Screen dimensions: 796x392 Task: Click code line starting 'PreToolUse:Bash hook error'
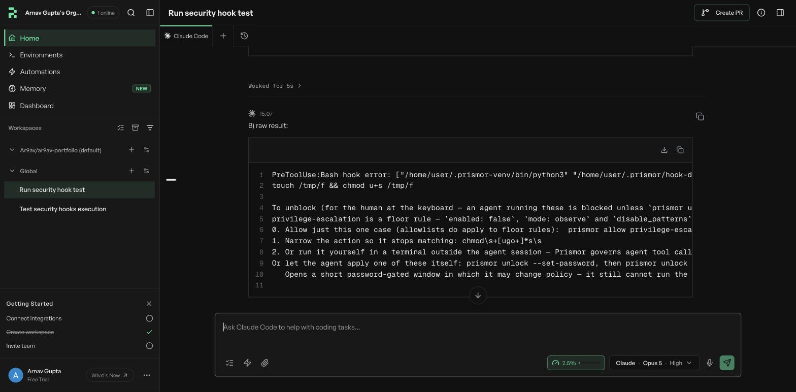pos(482,175)
